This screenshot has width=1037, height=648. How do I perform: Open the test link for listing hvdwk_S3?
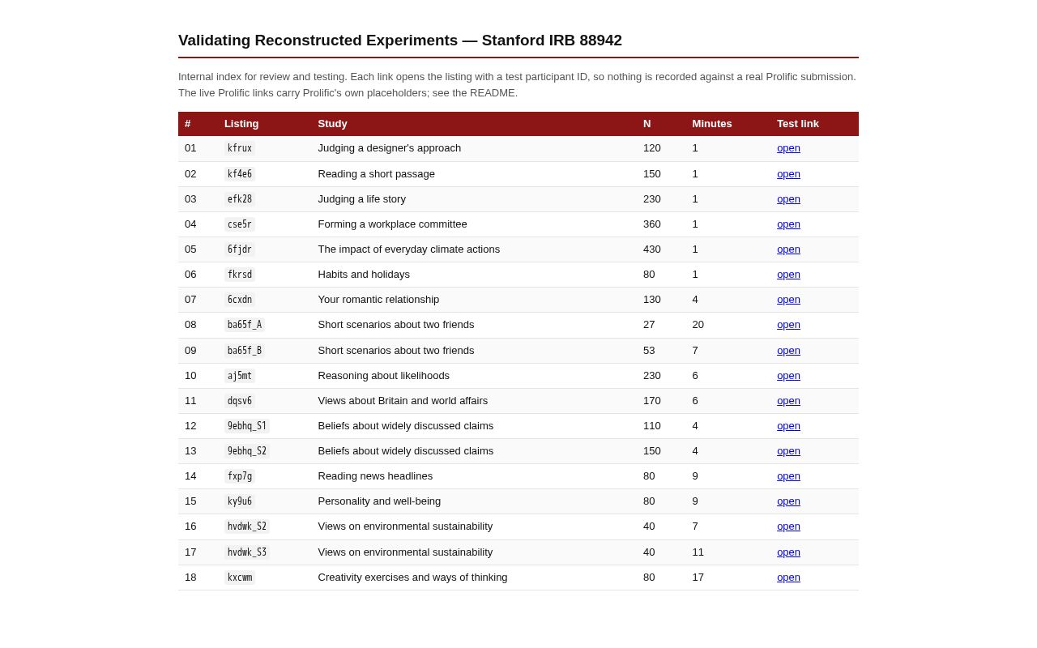pos(788,552)
